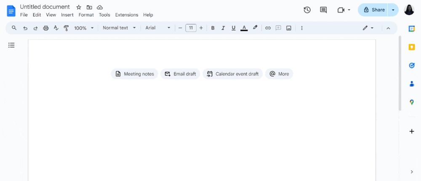
Task: Open Google Tasks side panel
Action: pos(412,65)
